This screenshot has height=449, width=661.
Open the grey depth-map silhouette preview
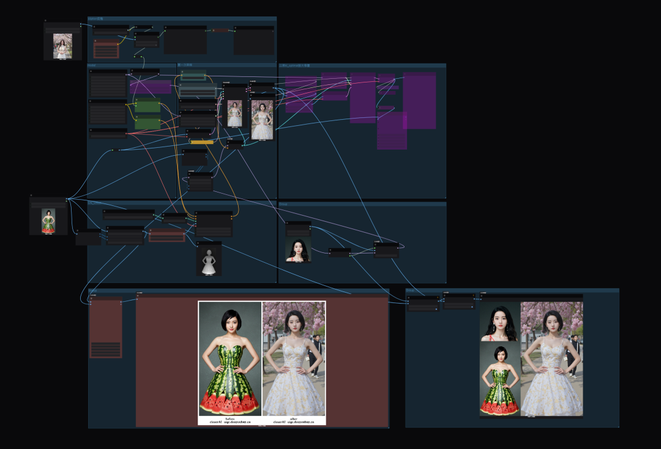[209, 261]
